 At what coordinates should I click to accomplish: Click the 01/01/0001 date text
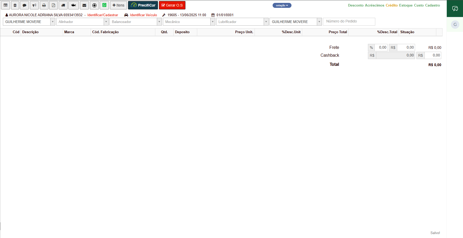[x=225, y=15]
